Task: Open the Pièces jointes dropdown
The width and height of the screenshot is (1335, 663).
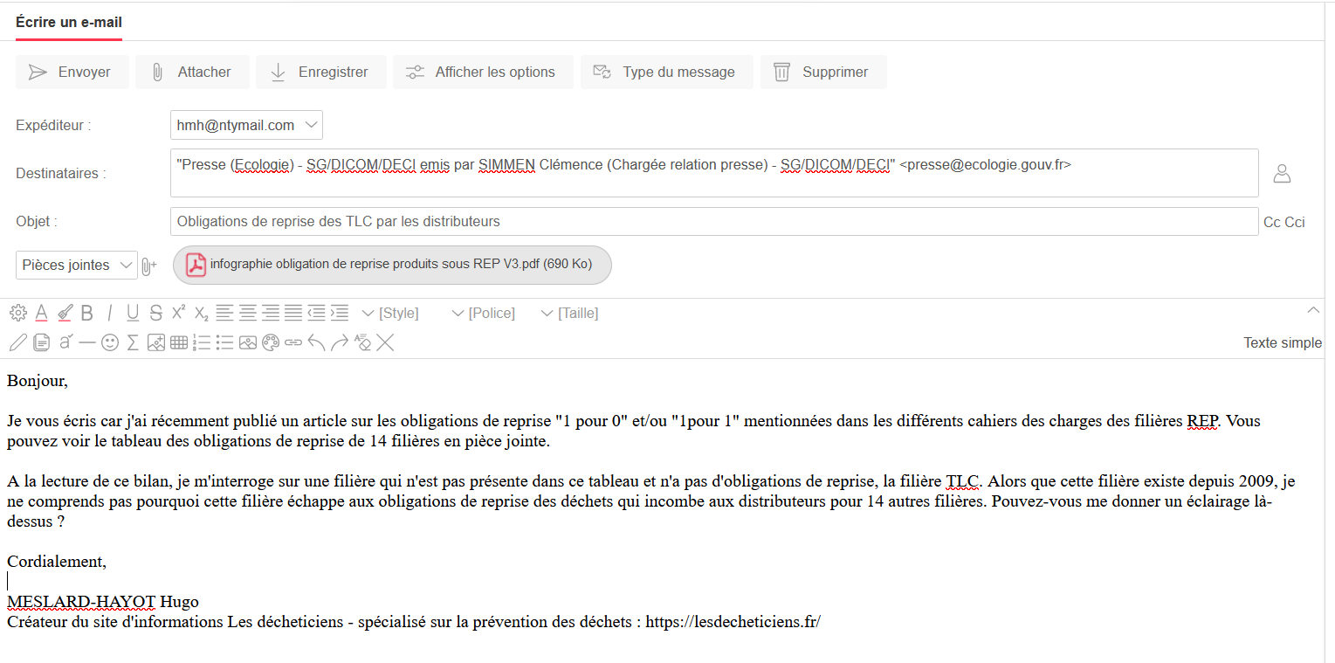Action: (x=77, y=266)
